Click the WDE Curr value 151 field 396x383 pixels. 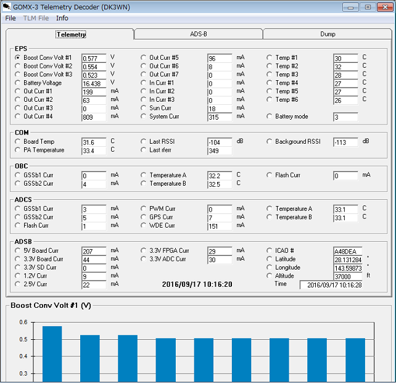tap(220, 226)
